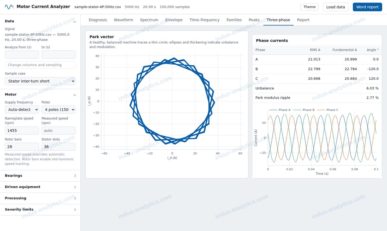This screenshot has width=387, height=231.
Task: Click the Phase column header
Action: coord(260,50)
